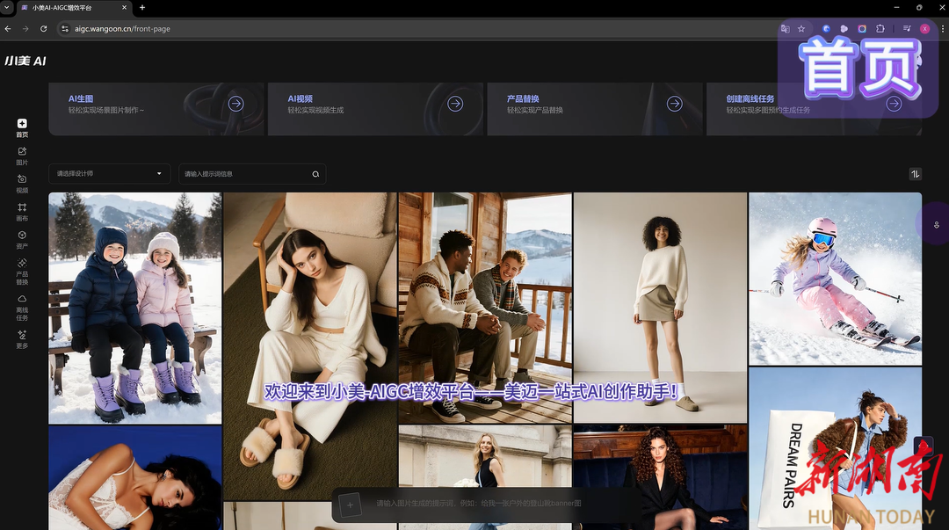Click the 请输入提示词信息 search input field
The width and height of the screenshot is (949, 530).
coord(244,174)
